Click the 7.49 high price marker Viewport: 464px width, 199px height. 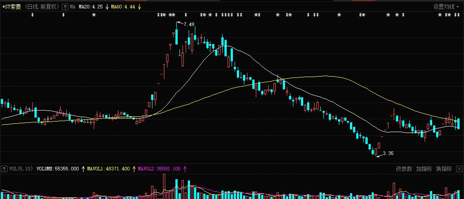[189, 24]
